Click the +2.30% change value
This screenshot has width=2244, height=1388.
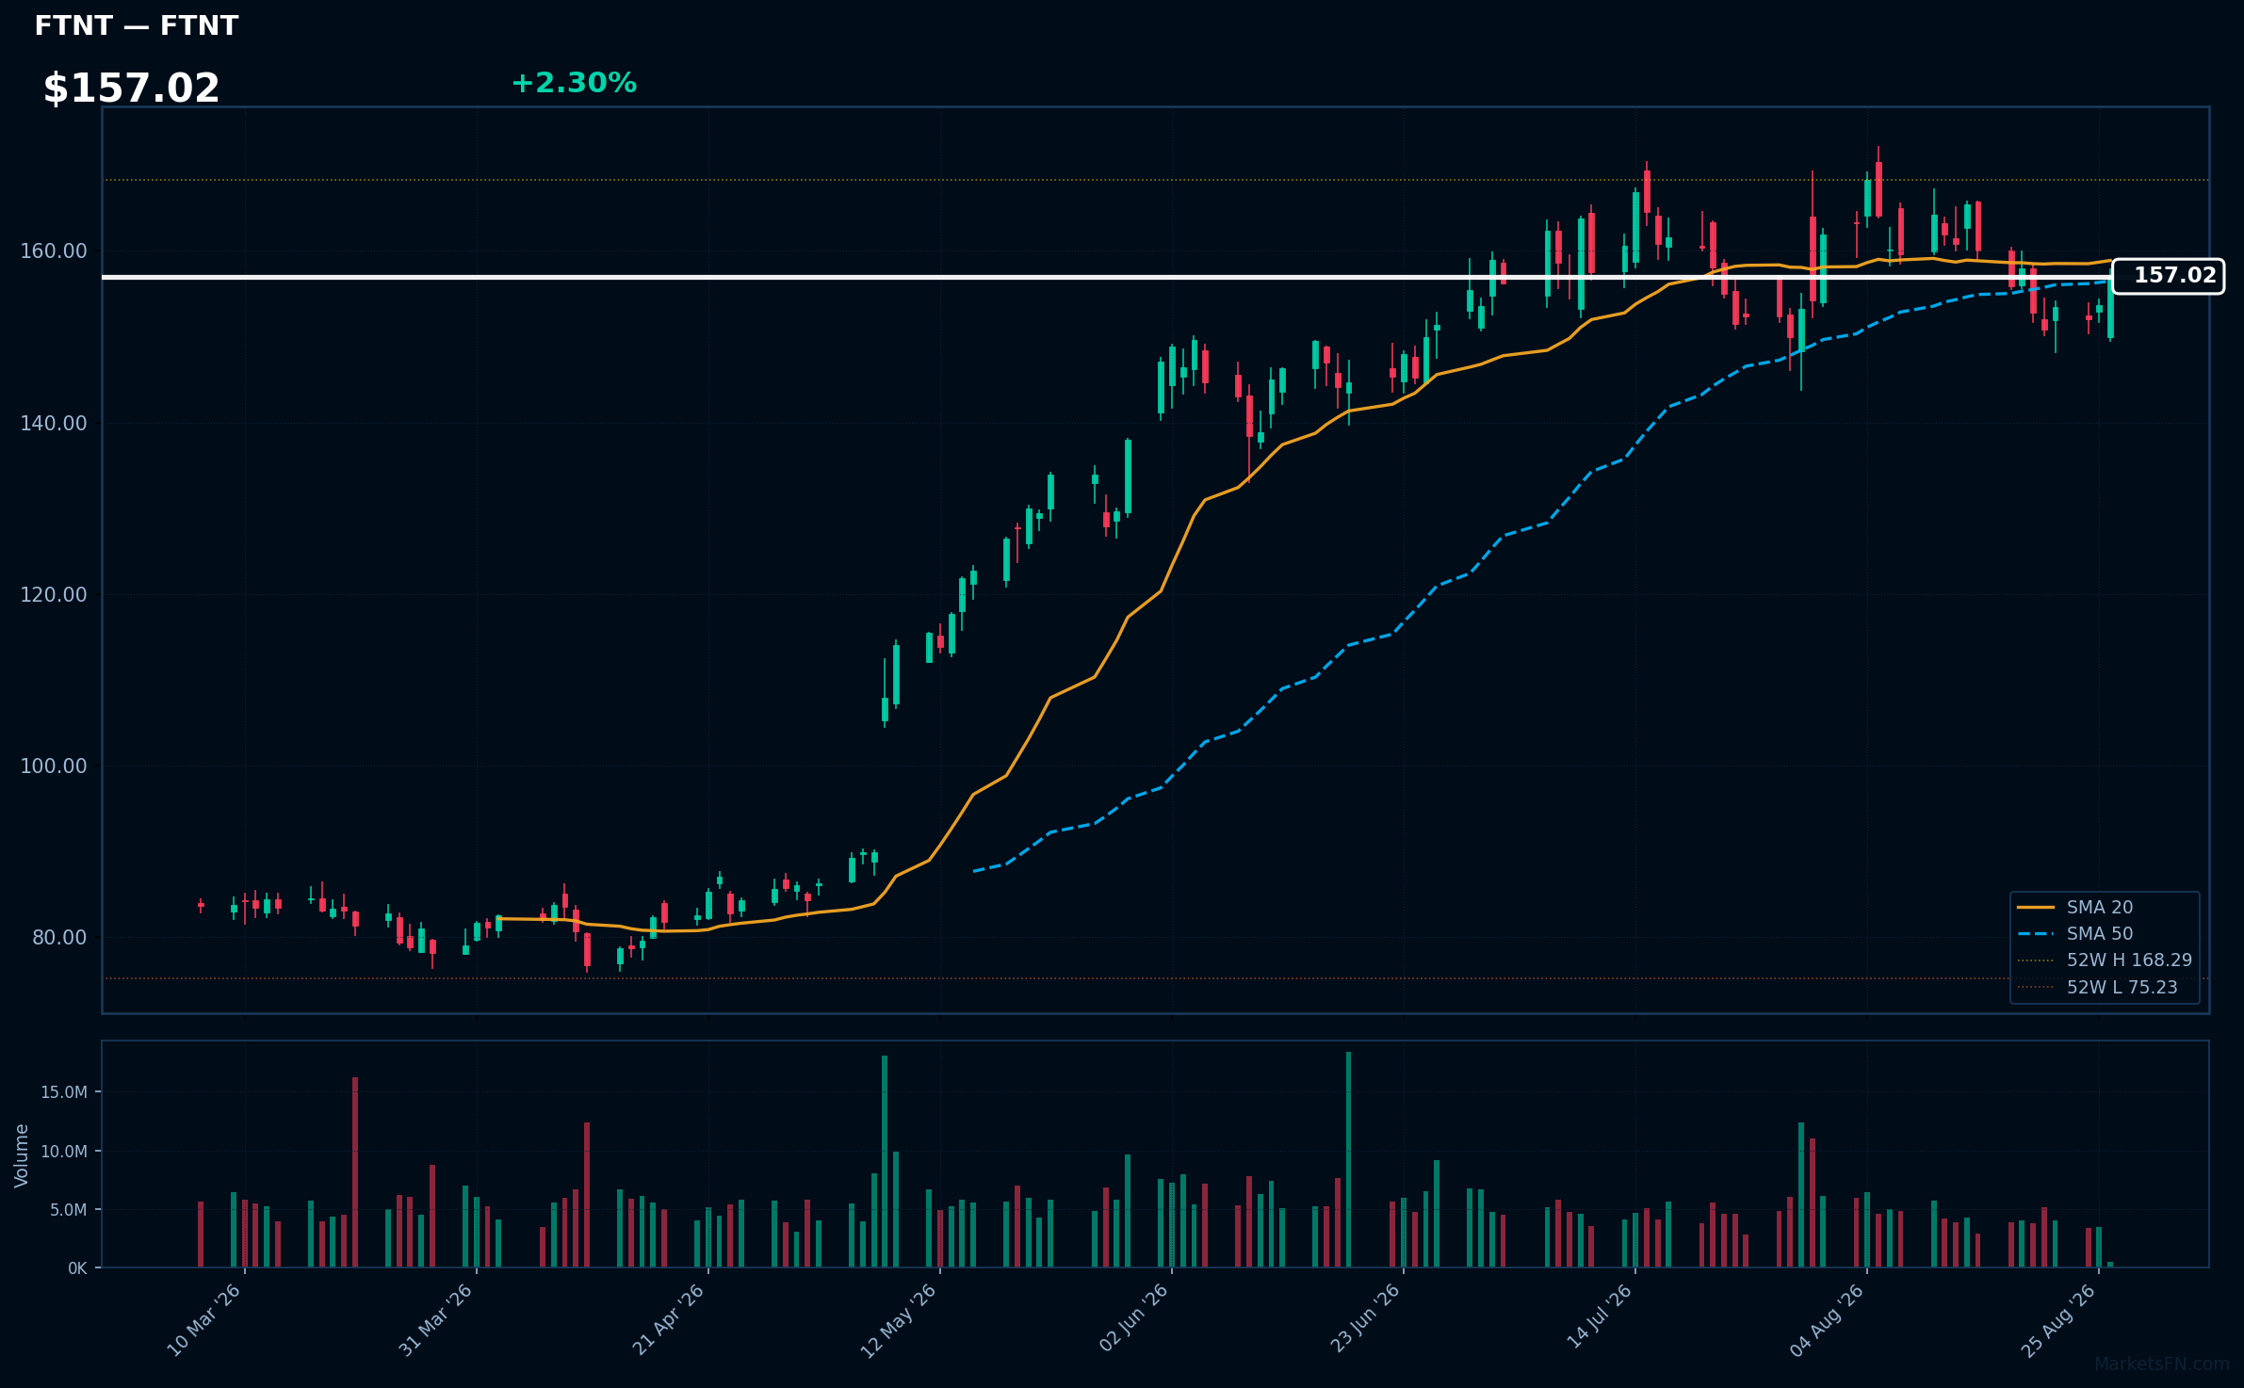point(574,83)
